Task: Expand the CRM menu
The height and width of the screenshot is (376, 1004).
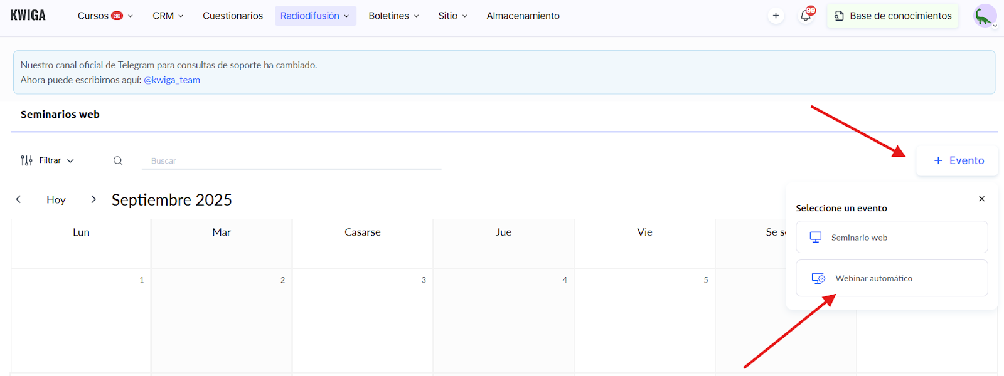Action: [168, 16]
